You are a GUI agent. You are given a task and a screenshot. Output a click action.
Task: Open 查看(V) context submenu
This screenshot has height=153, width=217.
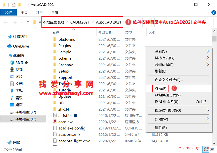click(178, 51)
